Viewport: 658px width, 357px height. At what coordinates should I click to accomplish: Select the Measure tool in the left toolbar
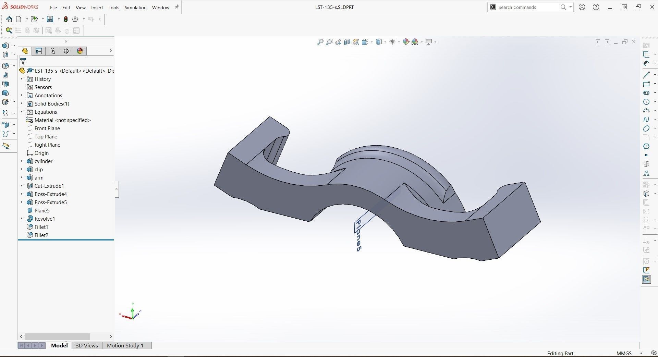tap(6, 146)
